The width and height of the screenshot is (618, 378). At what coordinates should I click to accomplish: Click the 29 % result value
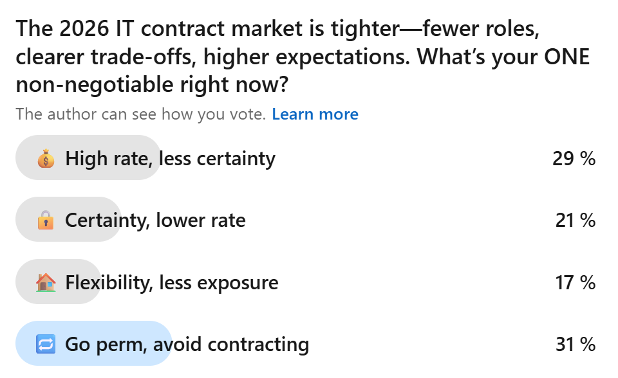coord(574,159)
